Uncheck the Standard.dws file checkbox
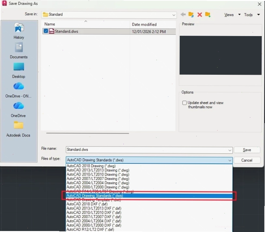 46,31
